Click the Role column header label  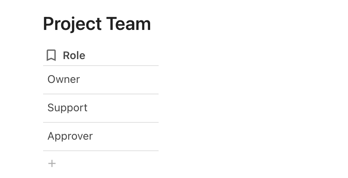[x=74, y=56]
